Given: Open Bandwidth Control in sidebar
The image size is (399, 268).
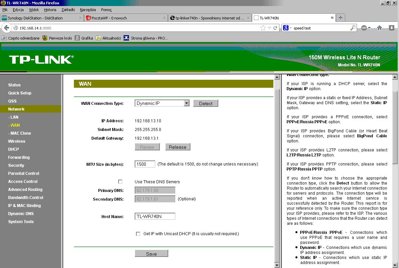Looking at the screenshot, I should point(26,197).
